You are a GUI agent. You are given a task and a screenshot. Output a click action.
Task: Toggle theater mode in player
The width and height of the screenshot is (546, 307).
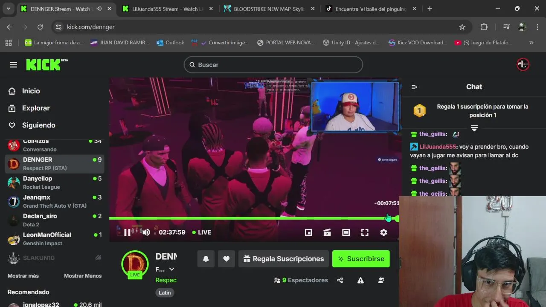tap(346, 232)
